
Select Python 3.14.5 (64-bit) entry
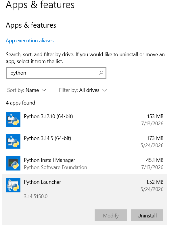(85, 141)
